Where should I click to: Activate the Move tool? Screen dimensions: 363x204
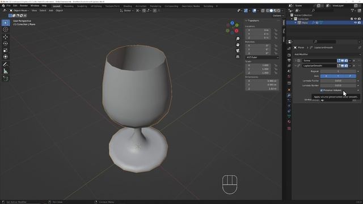tap(6, 37)
